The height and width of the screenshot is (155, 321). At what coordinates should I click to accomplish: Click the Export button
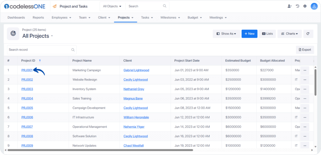pyautogui.click(x=305, y=50)
